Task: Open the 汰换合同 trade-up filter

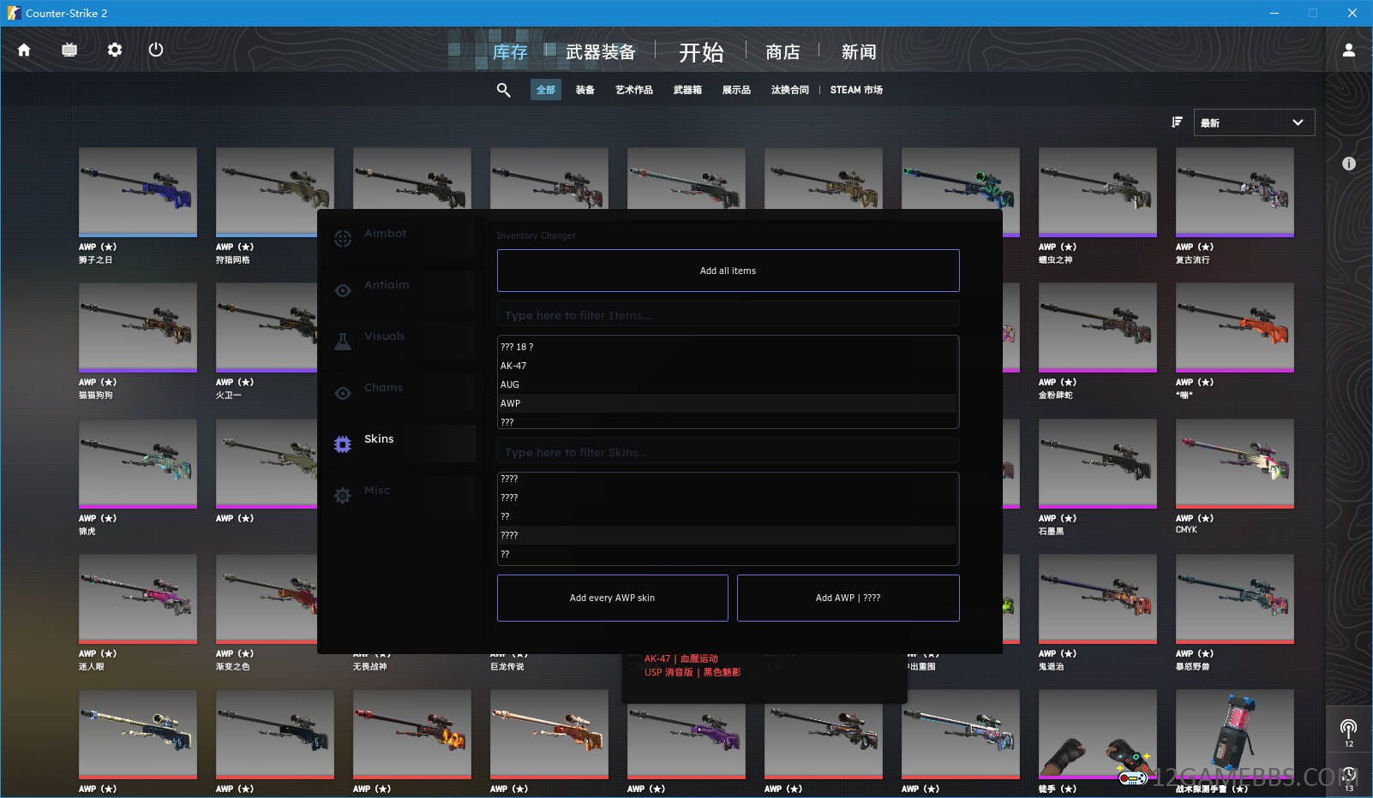Action: (x=789, y=90)
